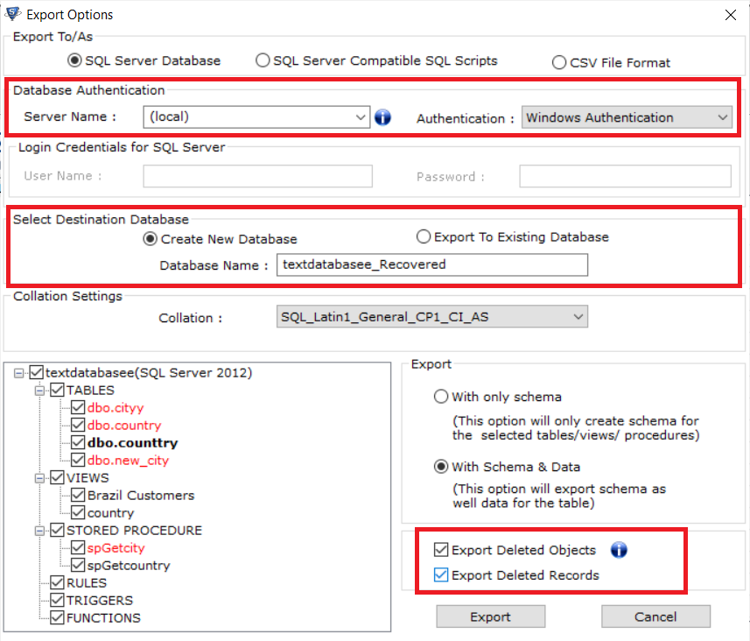Select Export To Existing Database

423,236
